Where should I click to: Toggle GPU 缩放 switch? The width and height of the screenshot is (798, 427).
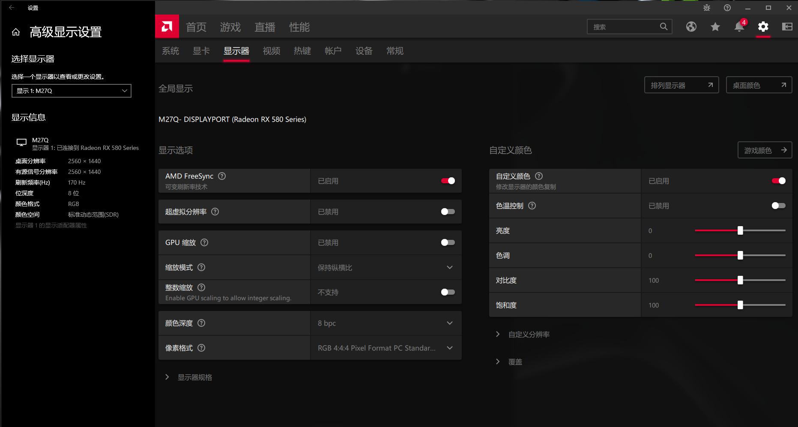click(x=448, y=242)
